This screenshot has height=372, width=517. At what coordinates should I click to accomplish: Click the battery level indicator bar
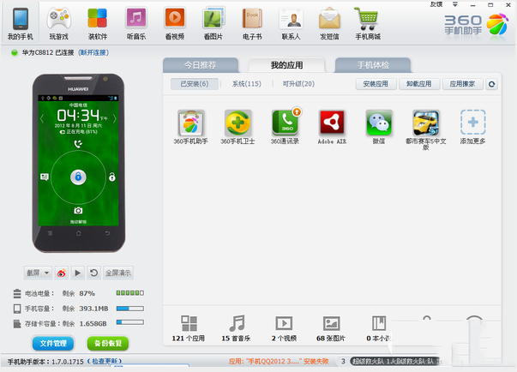tap(130, 293)
